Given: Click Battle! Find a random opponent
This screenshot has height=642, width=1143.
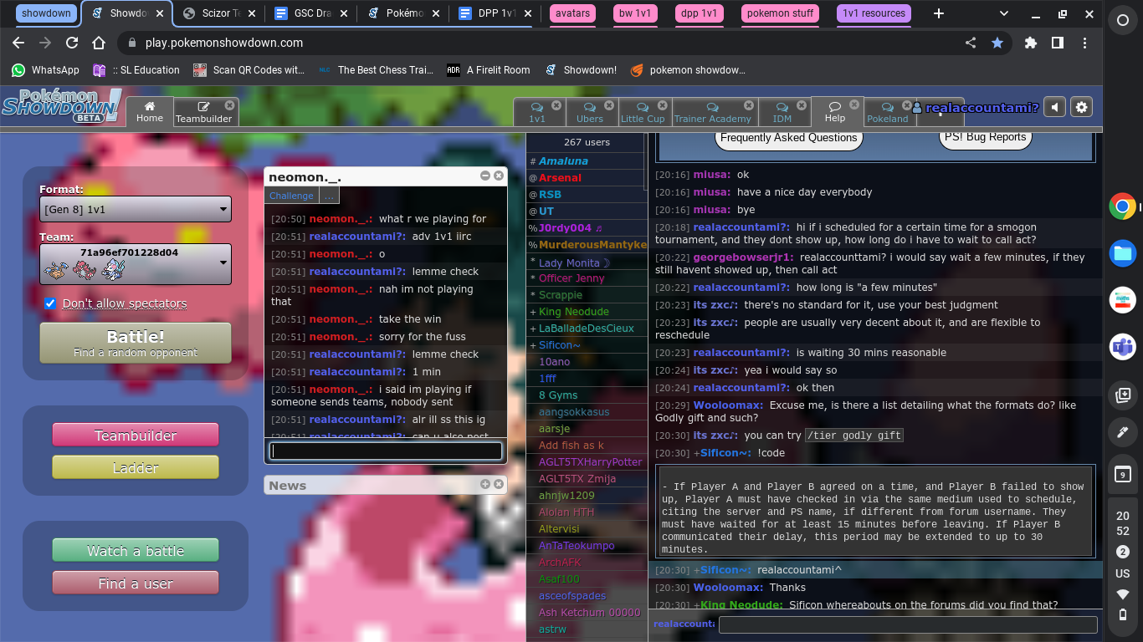Looking at the screenshot, I should click(136, 344).
